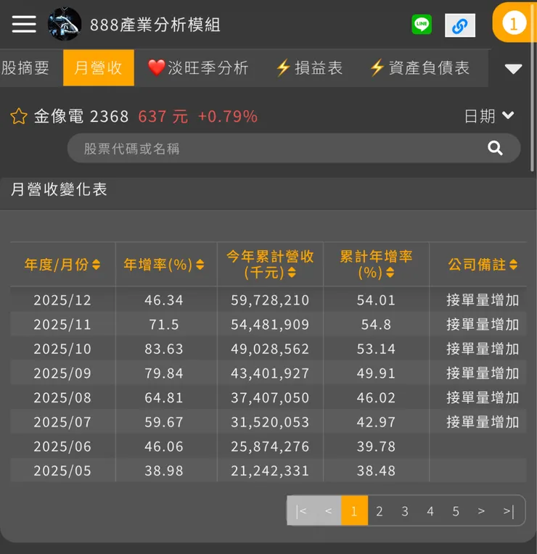Image resolution: width=537 pixels, height=554 pixels.
Task: Go to previous page arrow
Action: point(329,511)
